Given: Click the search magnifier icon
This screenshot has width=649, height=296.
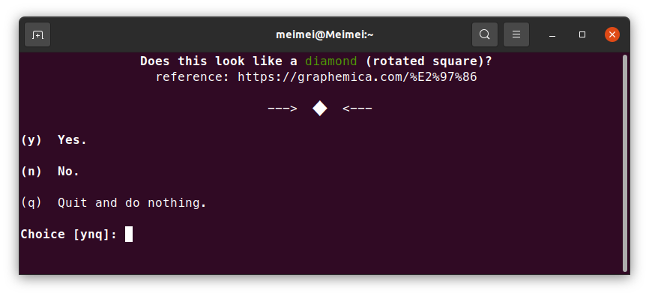Looking at the screenshot, I should click(x=485, y=34).
